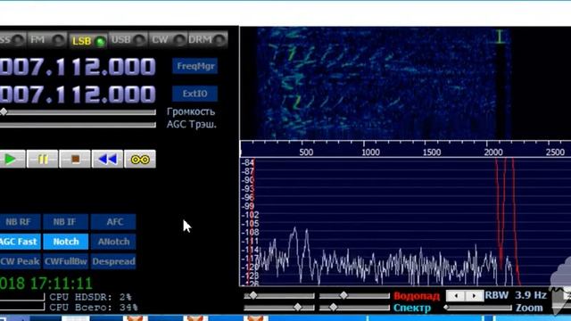Select DRM demodulation mode
The height and width of the screenshot is (321, 571).
[207, 39]
